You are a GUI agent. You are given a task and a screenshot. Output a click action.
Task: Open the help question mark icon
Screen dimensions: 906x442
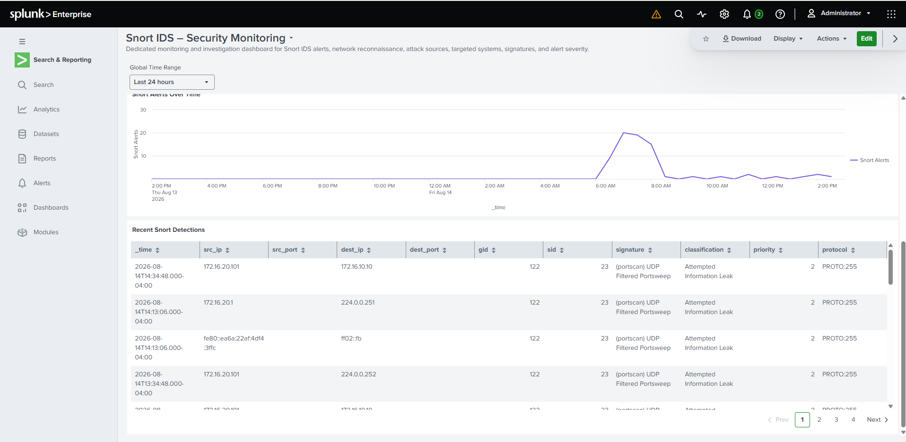pos(780,14)
